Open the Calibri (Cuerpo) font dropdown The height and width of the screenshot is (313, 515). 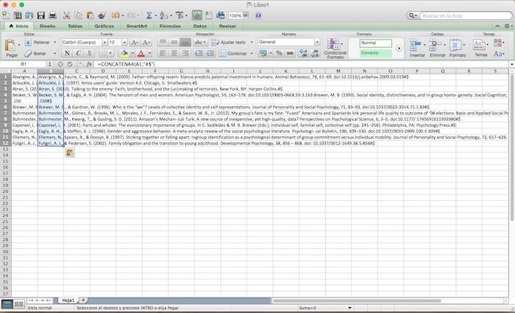[104, 43]
